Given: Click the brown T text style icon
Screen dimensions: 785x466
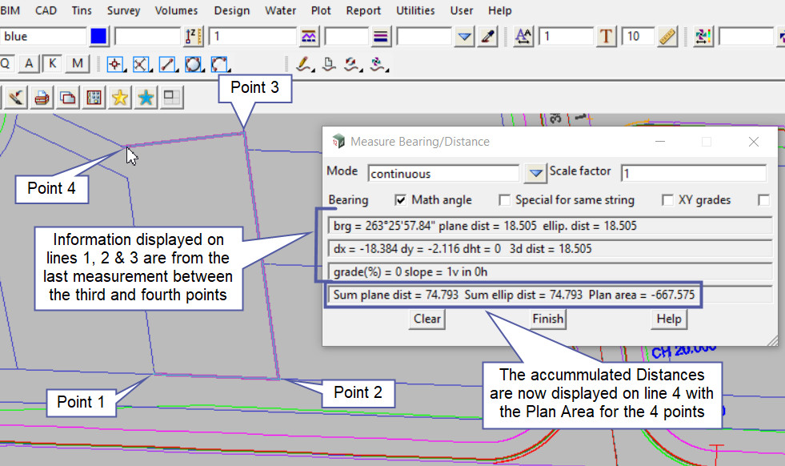Looking at the screenshot, I should [x=607, y=37].
